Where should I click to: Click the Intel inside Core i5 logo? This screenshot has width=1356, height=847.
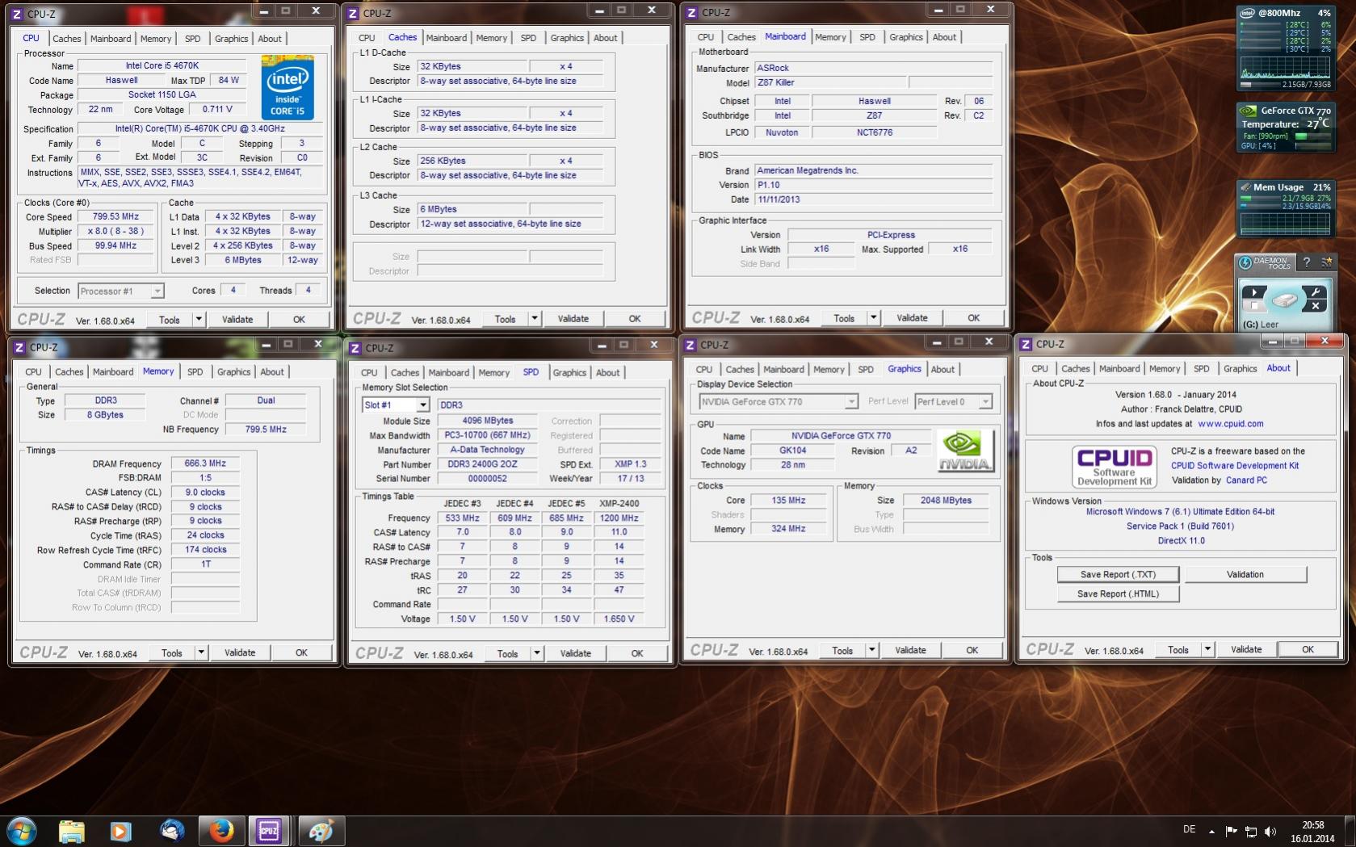pyautogui.click(x=288, y=88)
